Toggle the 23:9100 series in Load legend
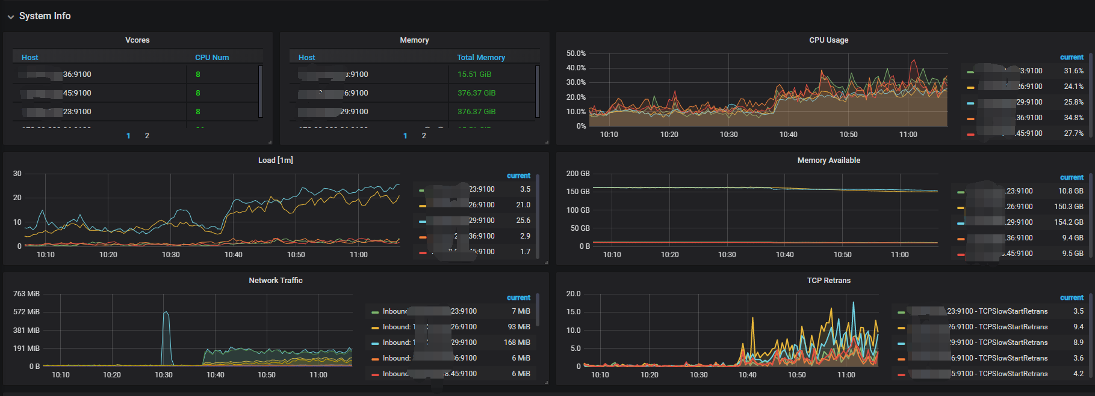Viewport: 1095px width, 396px height. (x=482, y=189)
